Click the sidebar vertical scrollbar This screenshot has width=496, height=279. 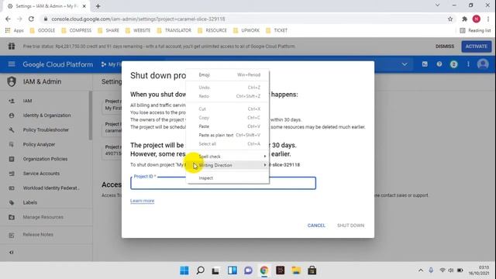click(x=91, y=115)
